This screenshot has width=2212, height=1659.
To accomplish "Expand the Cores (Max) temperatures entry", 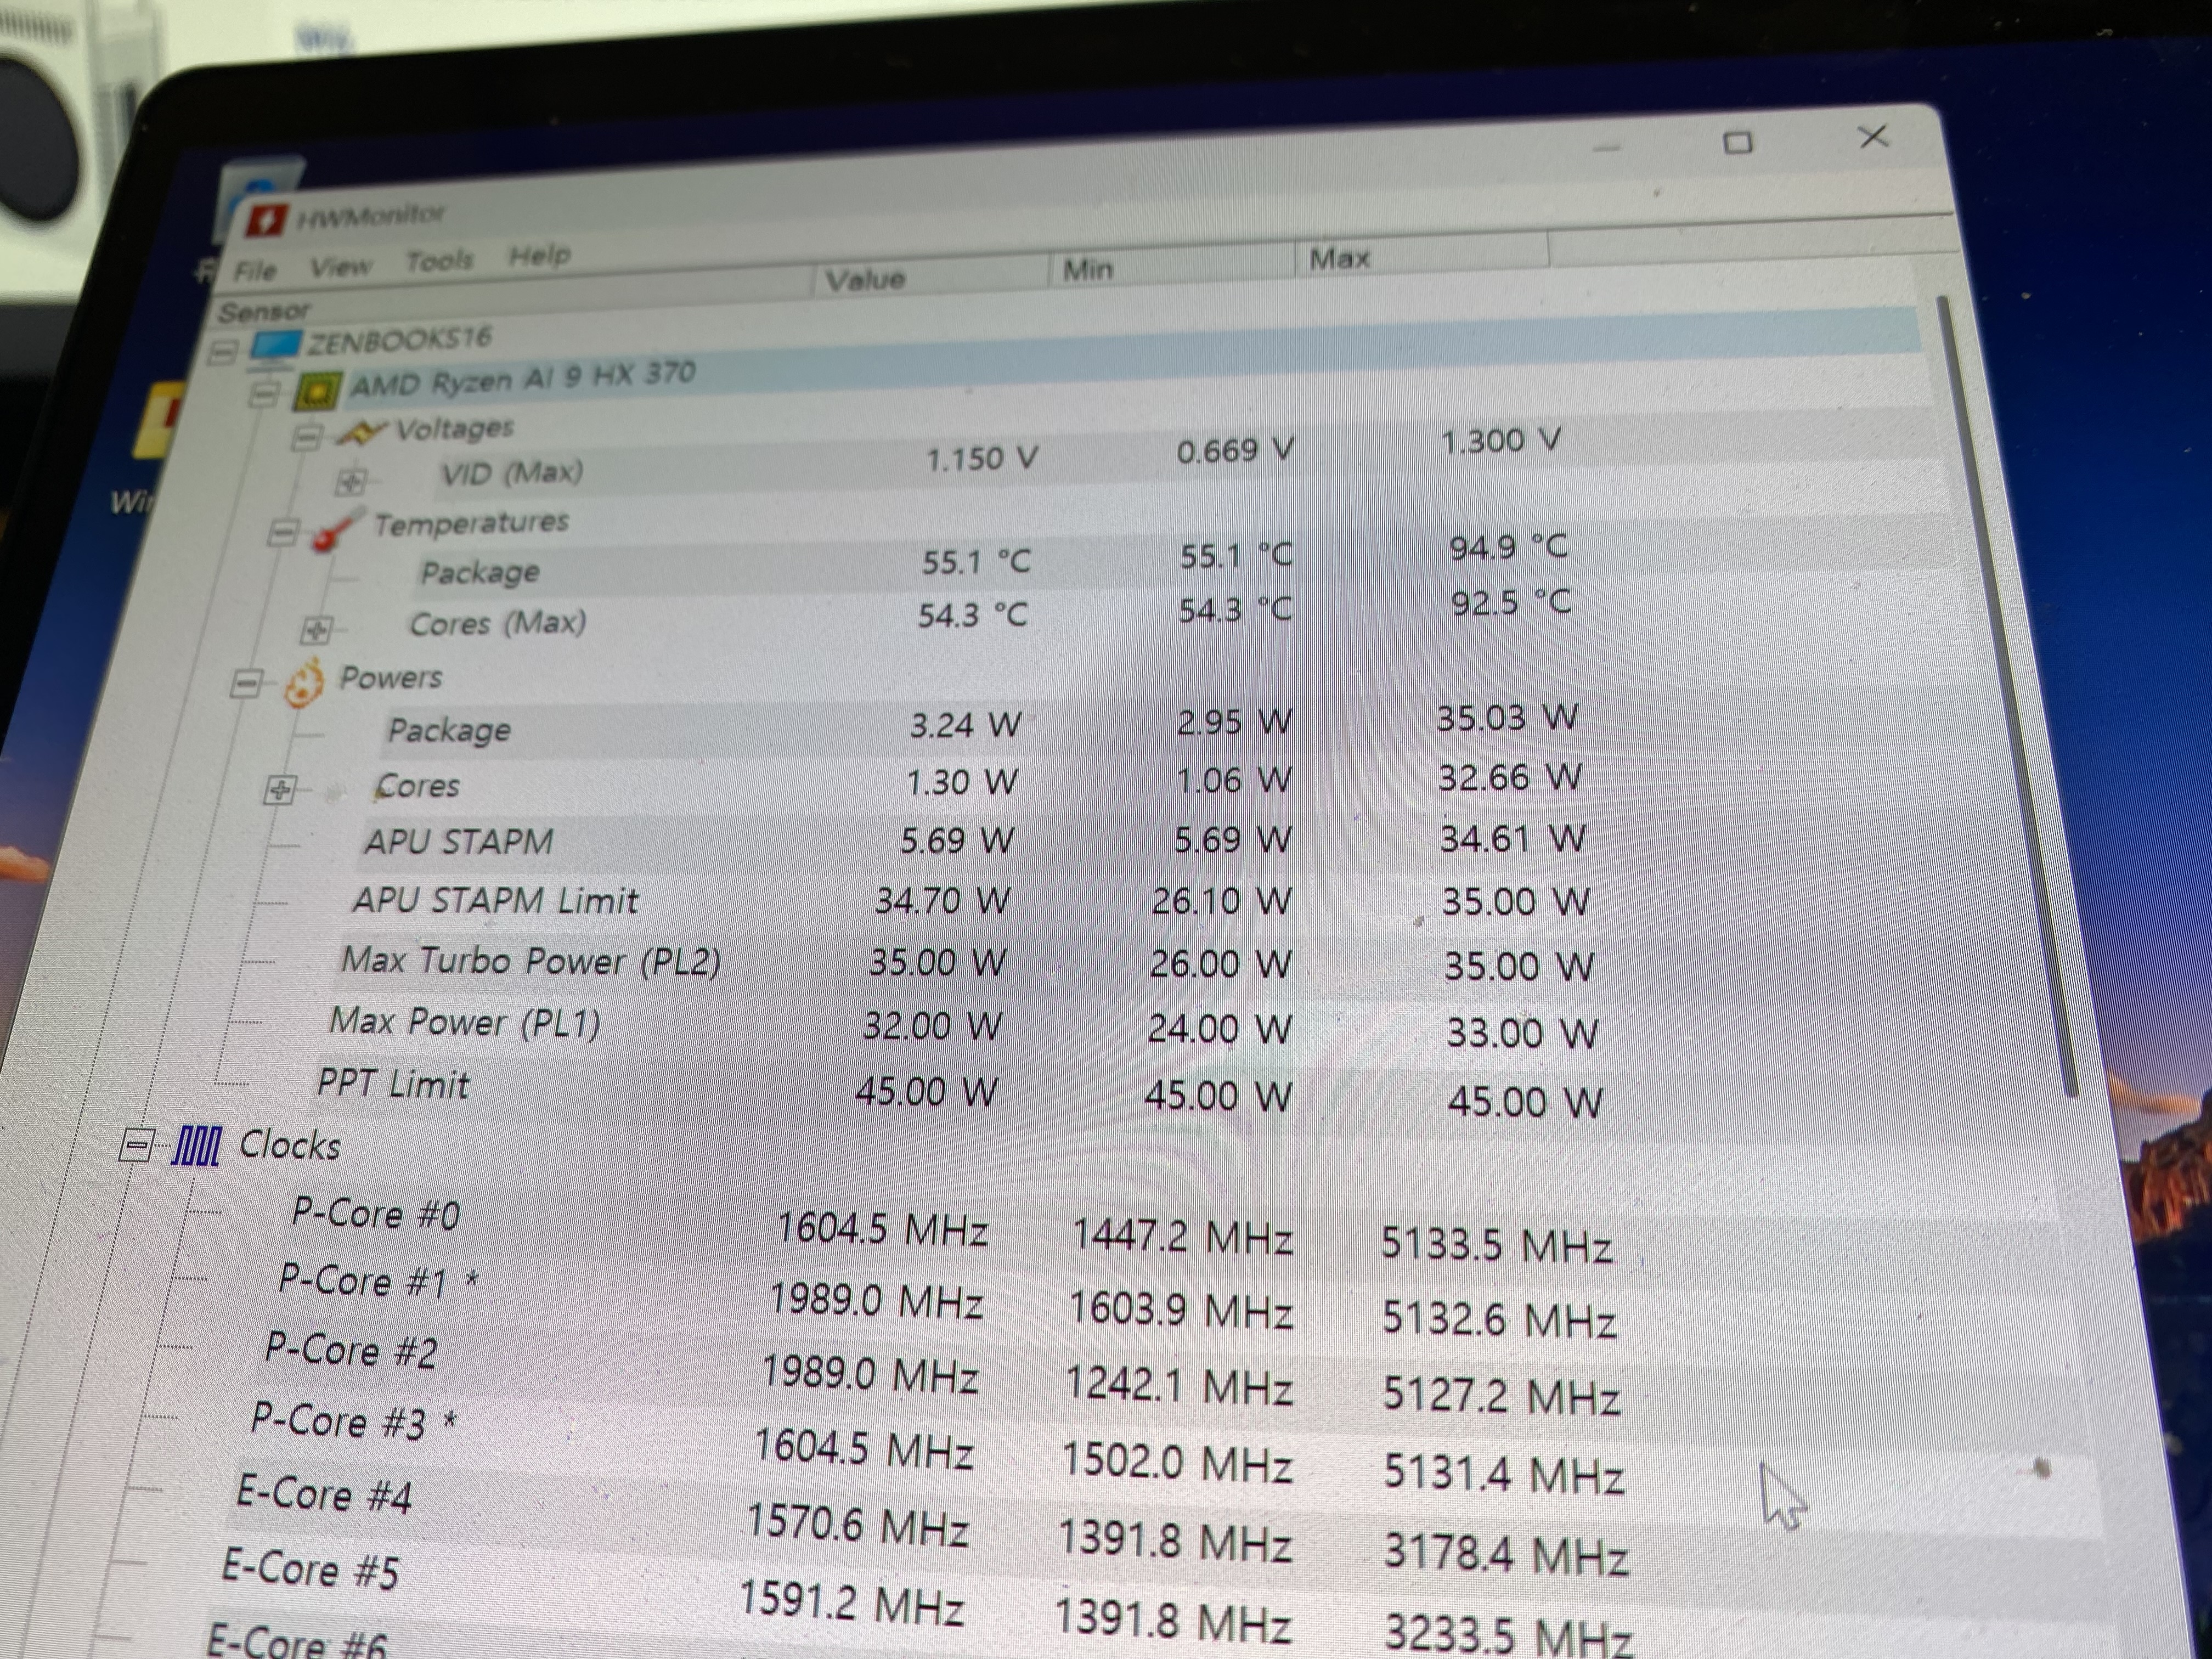I will (x=316, y=630).
